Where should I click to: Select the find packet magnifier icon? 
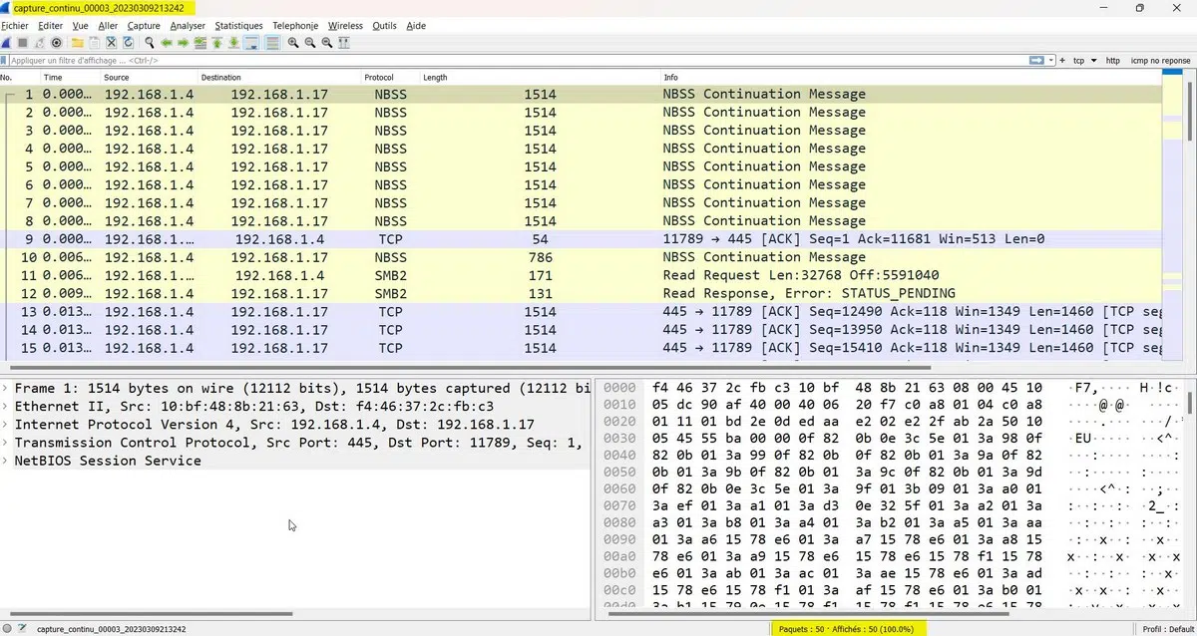click(x=150, y=42)
